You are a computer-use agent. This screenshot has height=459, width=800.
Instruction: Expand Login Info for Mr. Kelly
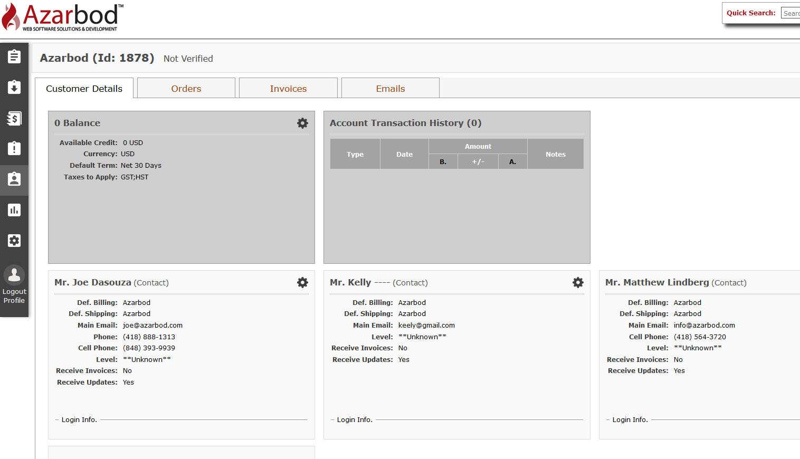355,420
